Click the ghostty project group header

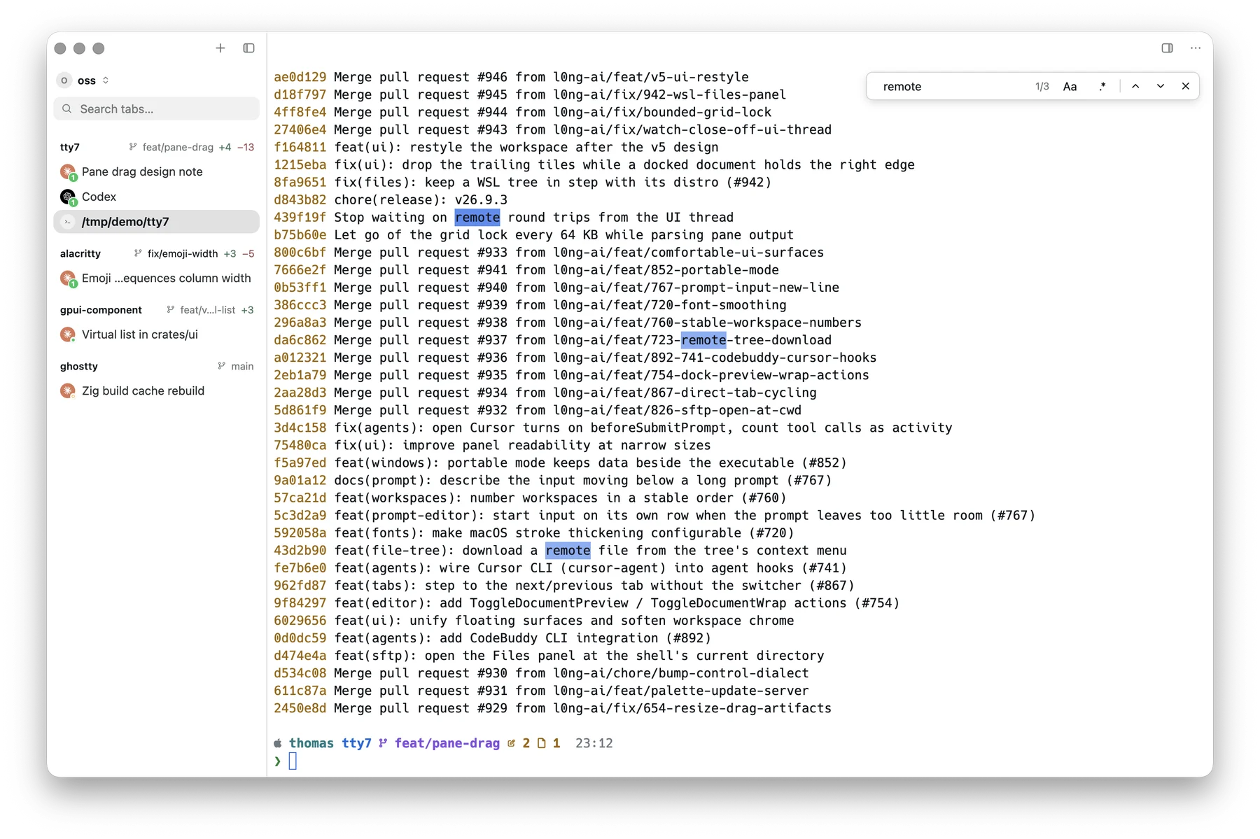point(79,366)
